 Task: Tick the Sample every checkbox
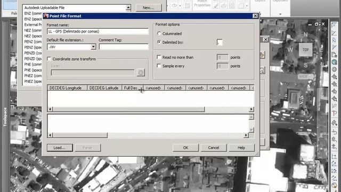point(159,66)
